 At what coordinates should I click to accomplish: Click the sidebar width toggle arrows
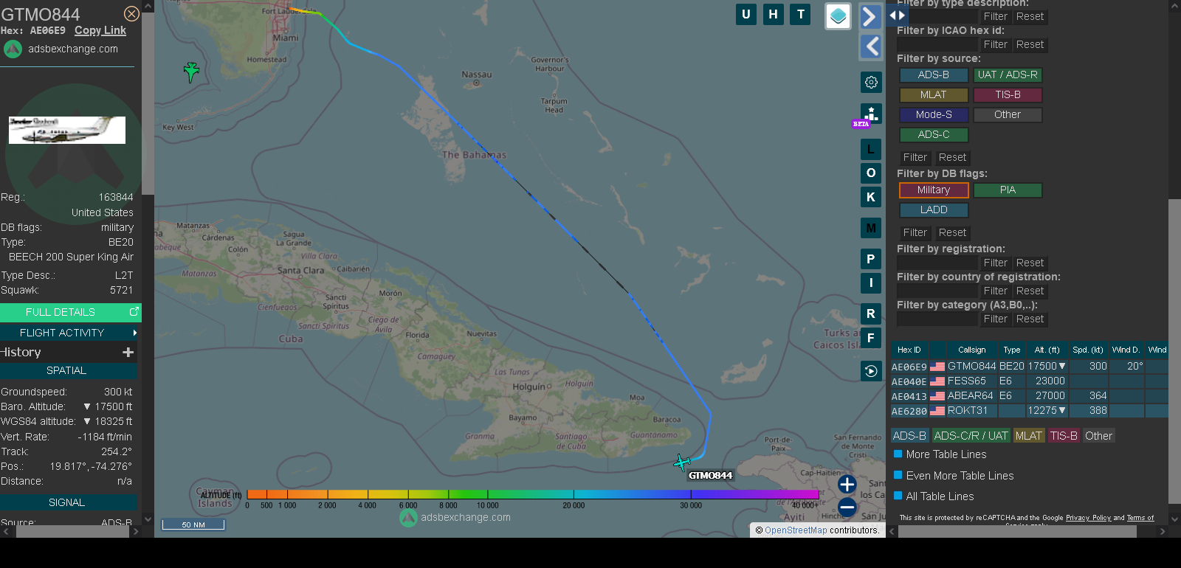[897, 15]
